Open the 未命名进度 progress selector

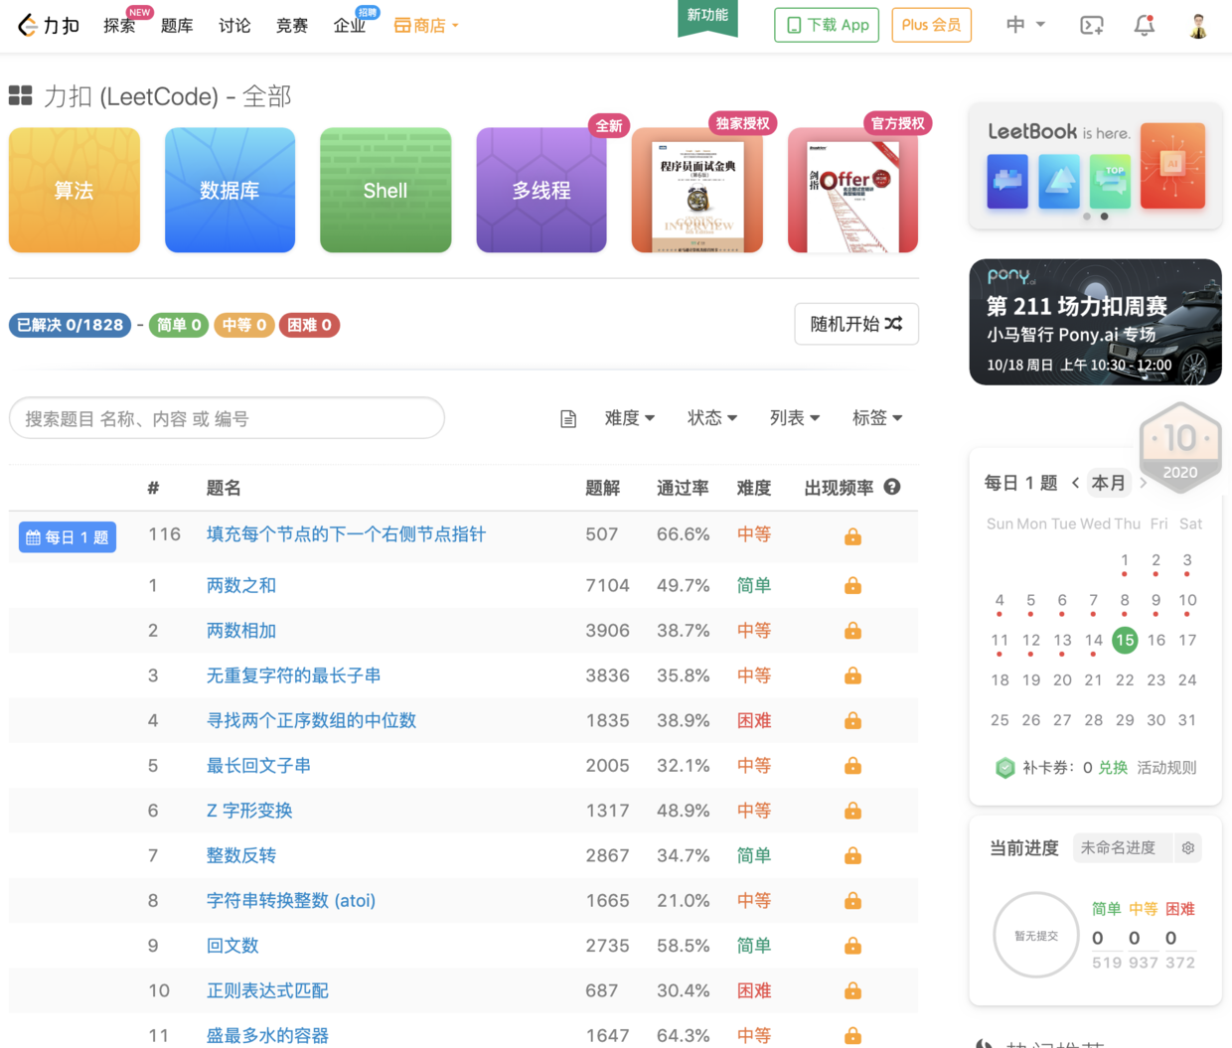click(1122, 848)
